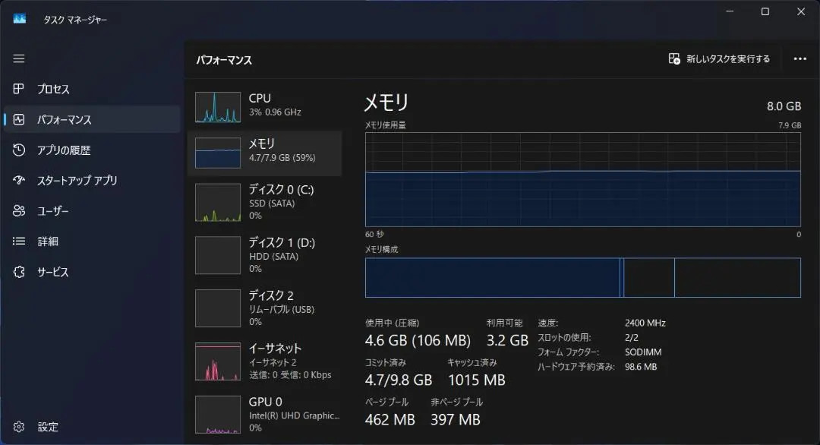Image resolution: width=820 pixels, height=445 pixels.
Task: Click the 新しいタスクを実行する button
Action: pyautogui.click(x=719, y=58)
